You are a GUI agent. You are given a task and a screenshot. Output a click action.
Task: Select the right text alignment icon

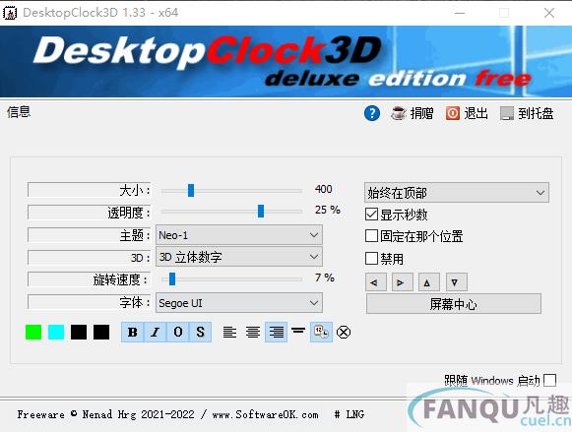click(276, 332)
